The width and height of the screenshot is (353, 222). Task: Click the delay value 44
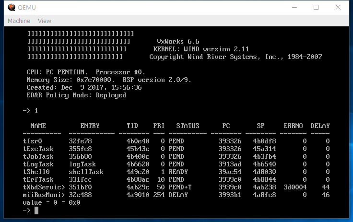326,187
